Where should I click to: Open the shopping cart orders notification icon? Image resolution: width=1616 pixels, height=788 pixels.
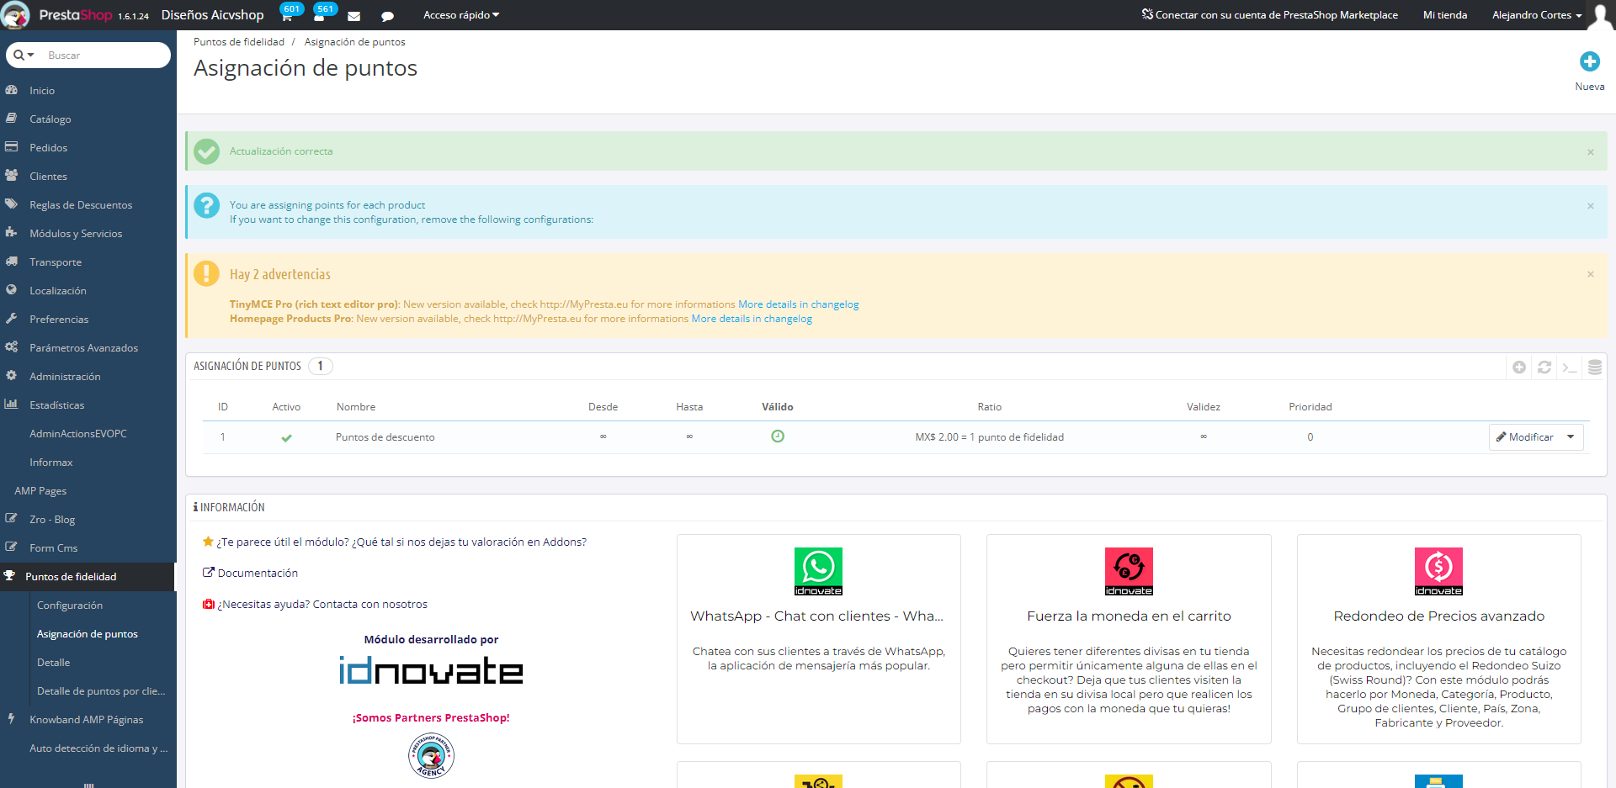[x=287, y=15]
